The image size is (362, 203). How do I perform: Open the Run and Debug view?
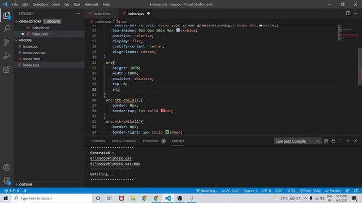[x=7, y=56]
